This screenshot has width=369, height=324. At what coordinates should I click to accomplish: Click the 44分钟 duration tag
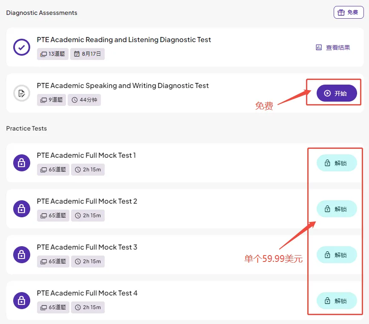pos(84,100)
